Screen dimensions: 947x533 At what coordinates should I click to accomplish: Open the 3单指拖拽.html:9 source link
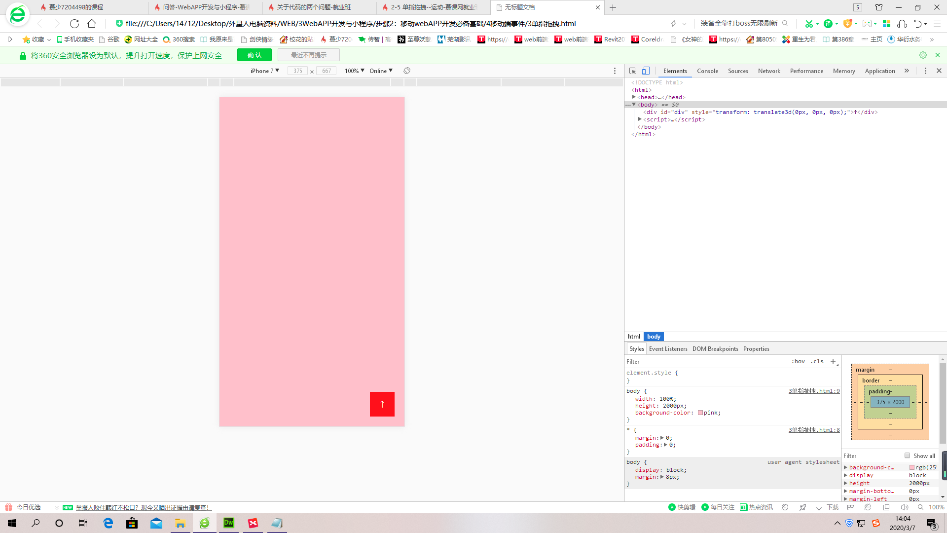(814, 391)
